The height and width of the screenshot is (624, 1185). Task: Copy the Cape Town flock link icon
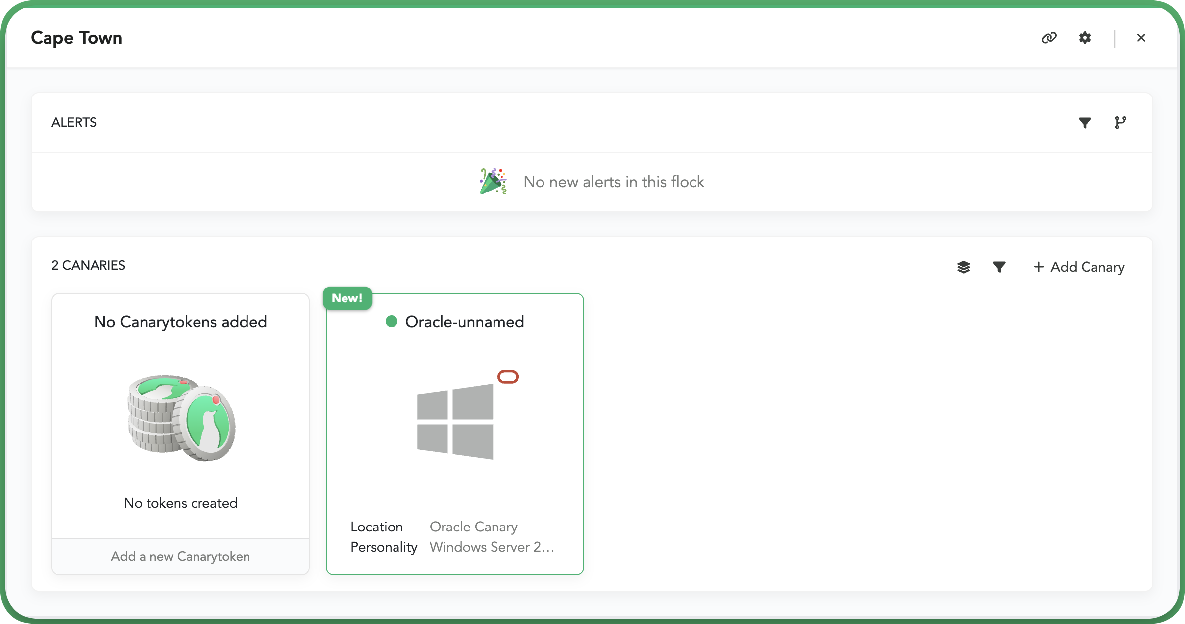[1049, 38]
